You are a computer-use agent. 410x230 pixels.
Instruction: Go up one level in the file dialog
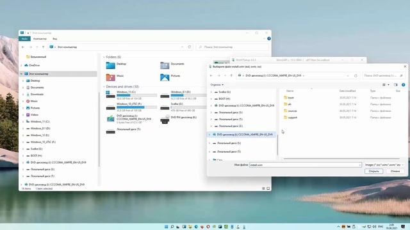coord(231,75)
